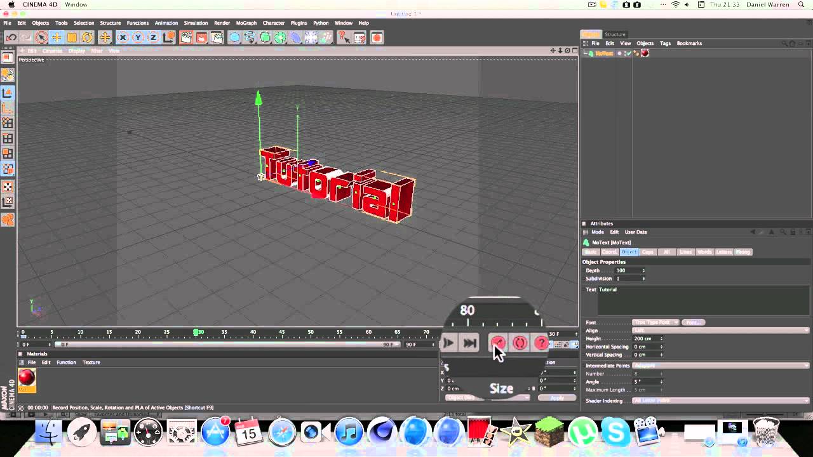Click the Redo arrow icon
The image size is (813, 457).
26,37
